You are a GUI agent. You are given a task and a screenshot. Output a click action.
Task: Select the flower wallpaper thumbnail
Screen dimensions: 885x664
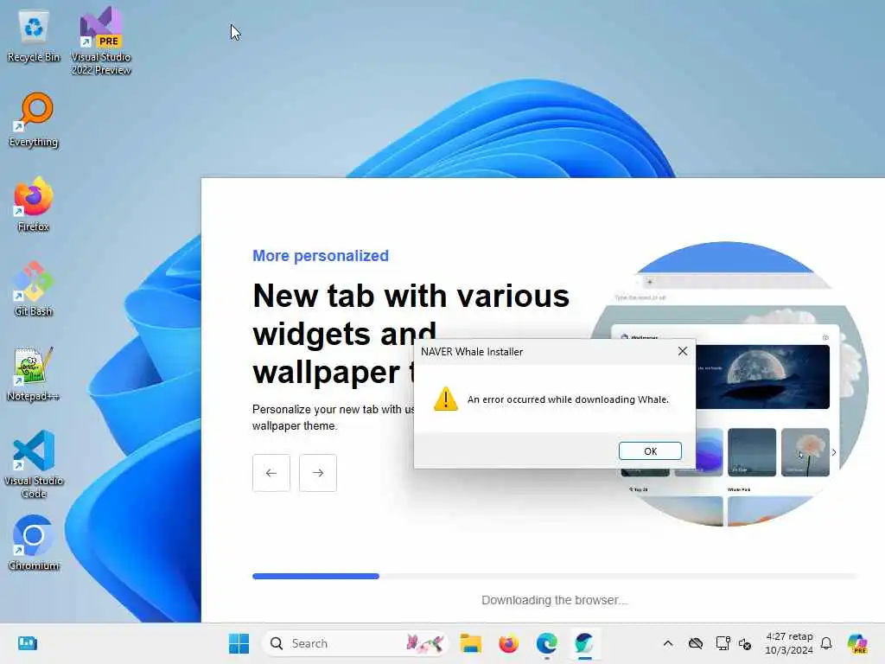click(x=805, y=452)
